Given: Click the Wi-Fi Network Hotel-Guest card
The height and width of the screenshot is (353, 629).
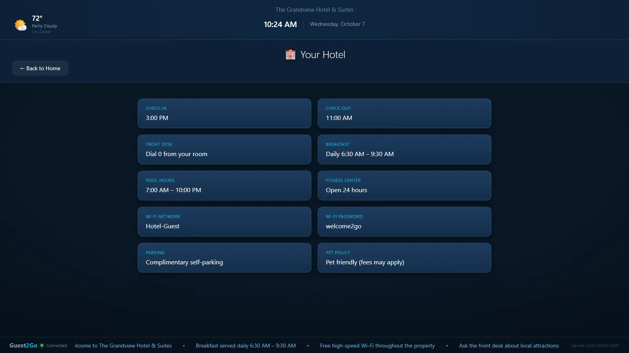Looking at the screenshot, I should [x=224, y=222].
